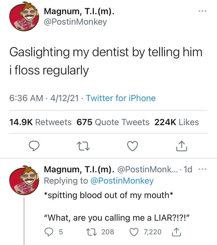Open the 224K Likes count
This screenshot has height=245, width=217.
pyautogui.click(x=176, y=122)
